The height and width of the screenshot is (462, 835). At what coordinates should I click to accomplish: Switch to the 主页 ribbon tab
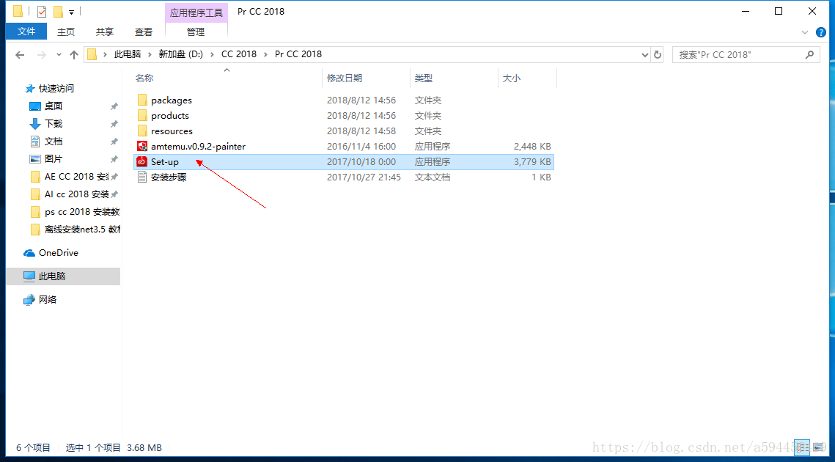click(66, 32)
